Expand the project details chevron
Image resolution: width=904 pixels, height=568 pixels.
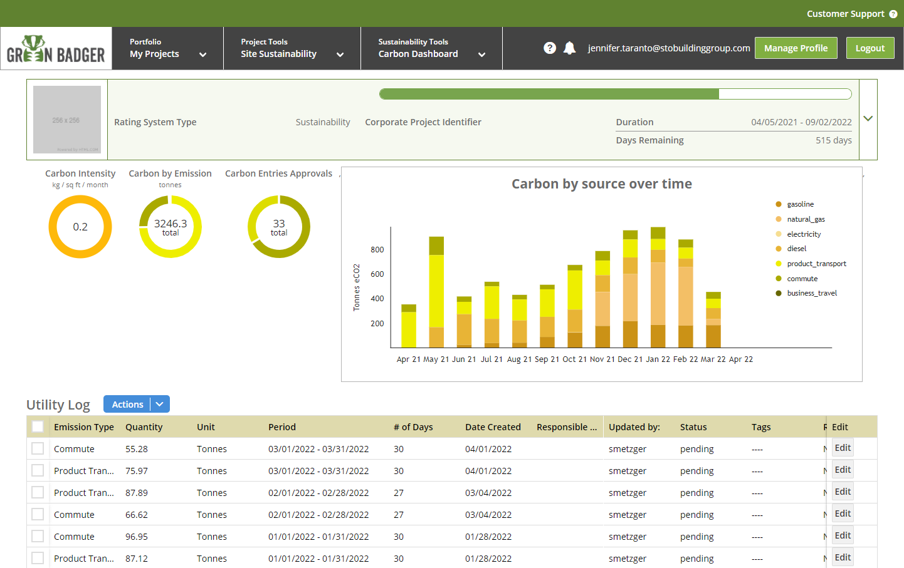click(868, 118)
